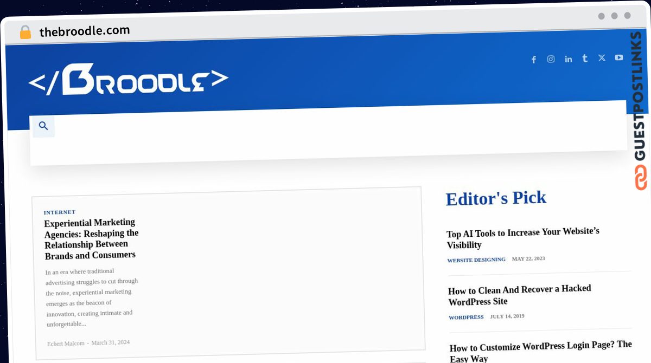This screenshot has width=651, height=363.
Task: Select the WEBSITE DESIGNING category tag
Action: click(476, 260)
